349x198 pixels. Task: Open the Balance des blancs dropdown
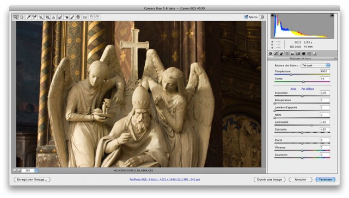pyautogui.click(x=315, y=65)
